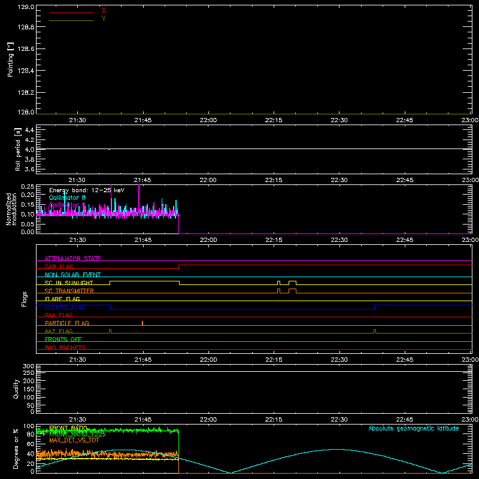Click the magenta Collimator 9 legend label
479x479 pixels.
(67, 205)
